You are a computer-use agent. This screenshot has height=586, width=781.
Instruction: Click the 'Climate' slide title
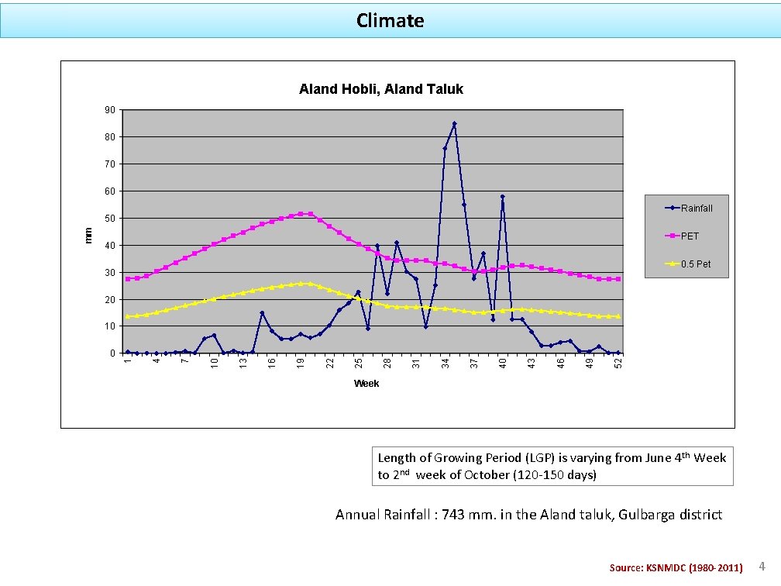390,20
